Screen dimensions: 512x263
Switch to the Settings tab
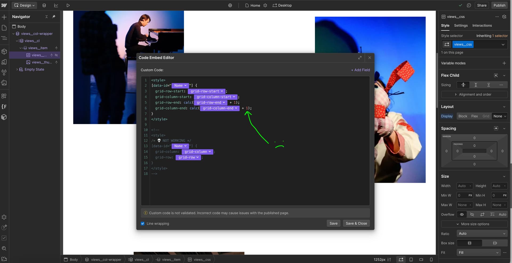pyautogui.click(x=461, y=25)
